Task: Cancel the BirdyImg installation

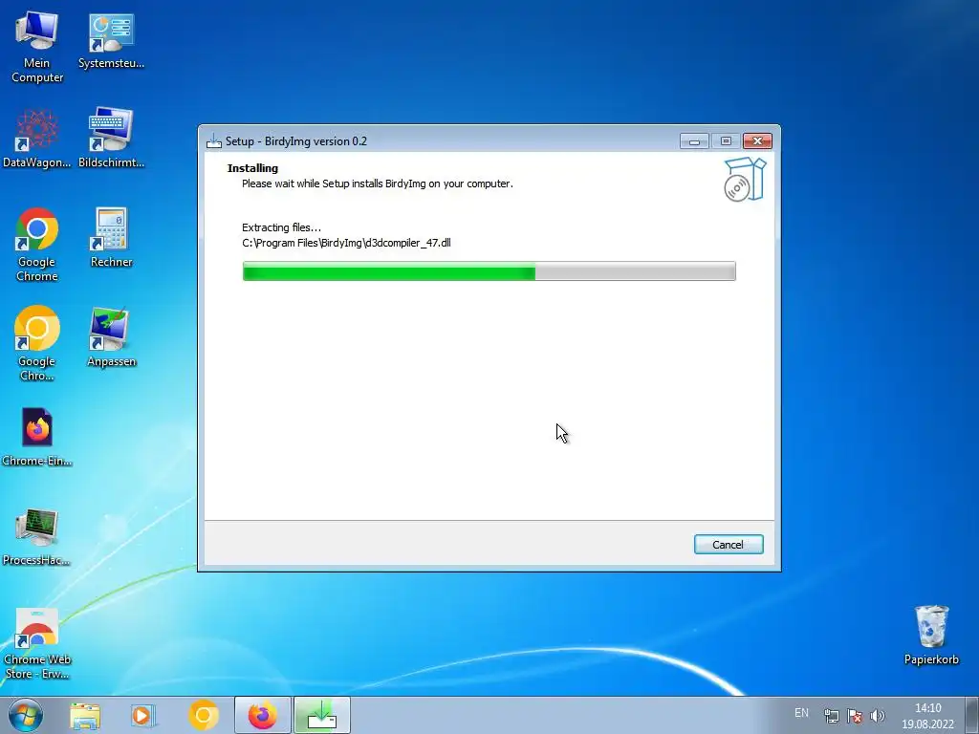Action: 728,544
